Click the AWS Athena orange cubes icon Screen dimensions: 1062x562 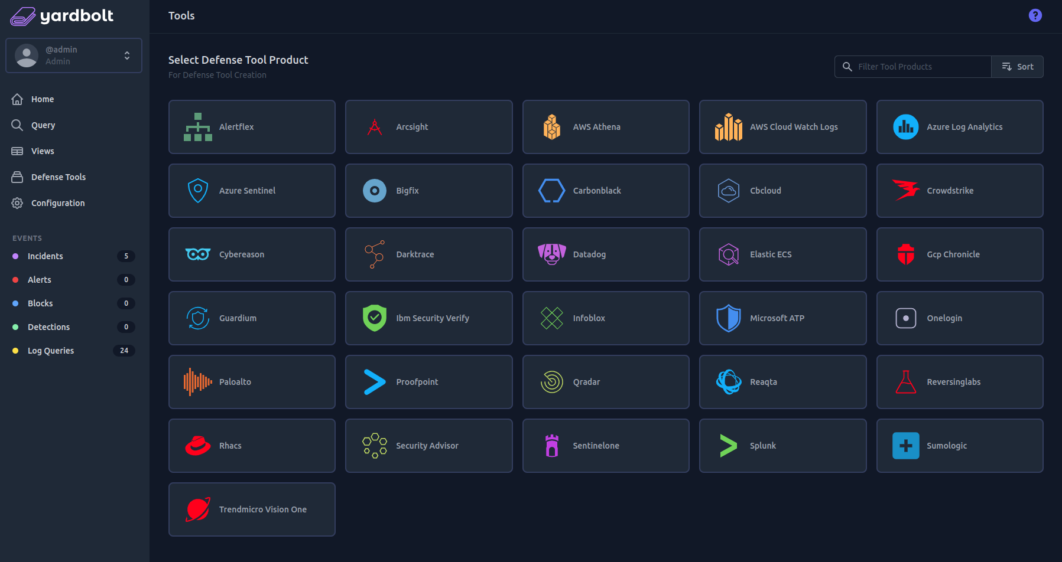tap(552, 127)
